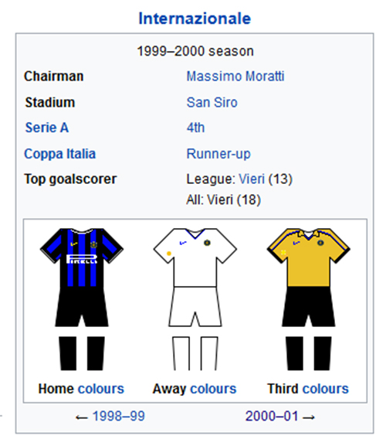Open the Vieri league goalscorer link
Image resolution: width=386 pixels, height=436 pixels.
point(252,179)
